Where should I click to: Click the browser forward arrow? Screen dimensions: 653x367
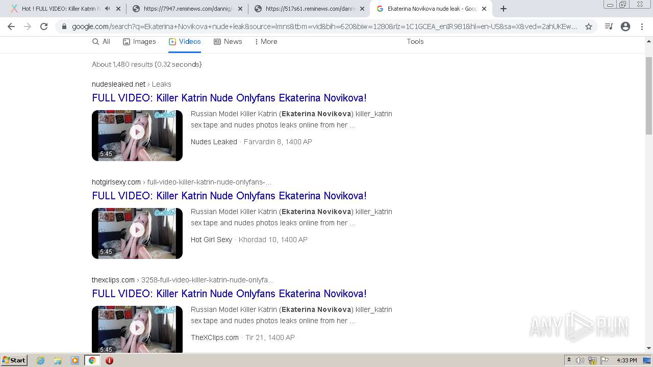tap(28, 27)
